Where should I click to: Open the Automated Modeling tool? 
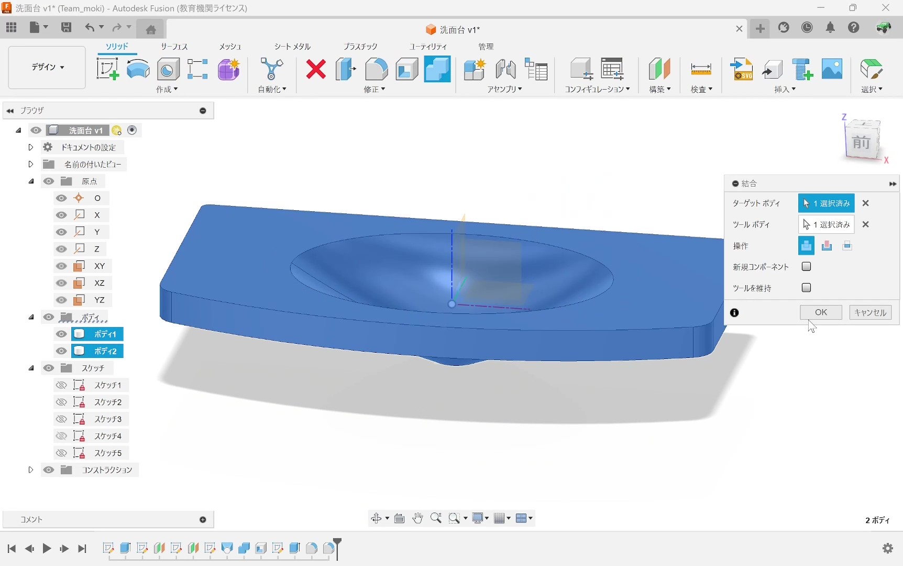272,69
